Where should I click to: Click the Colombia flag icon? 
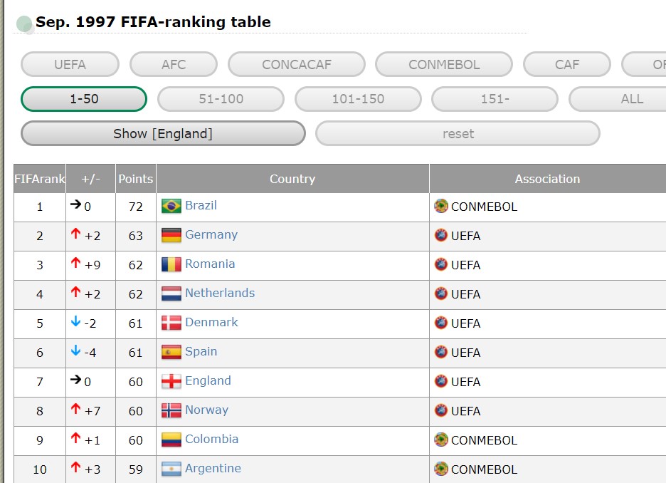tap(171, 440)
